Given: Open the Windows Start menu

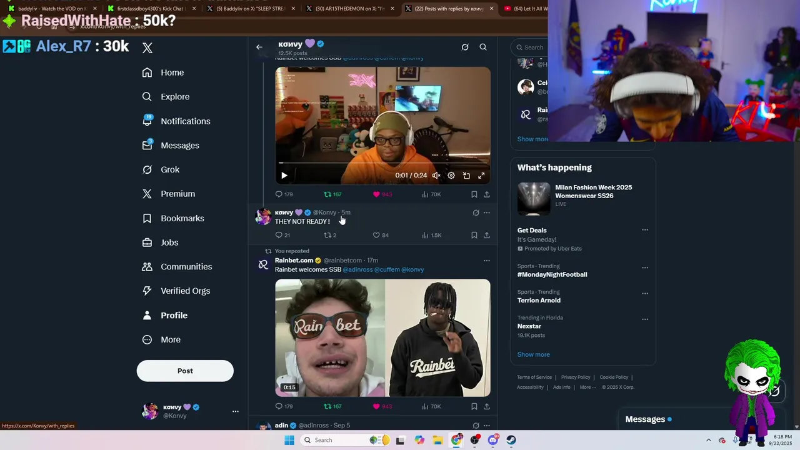Looking at the screenshot, I should tap(289, 440).
